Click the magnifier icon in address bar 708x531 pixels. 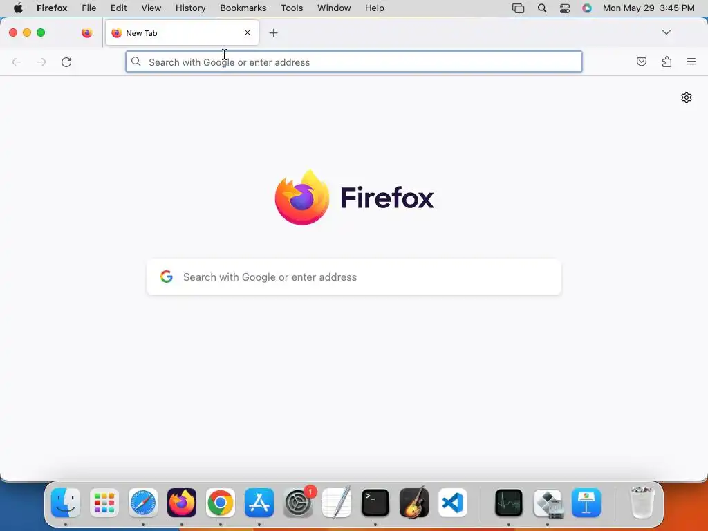[x=136, y=62]
